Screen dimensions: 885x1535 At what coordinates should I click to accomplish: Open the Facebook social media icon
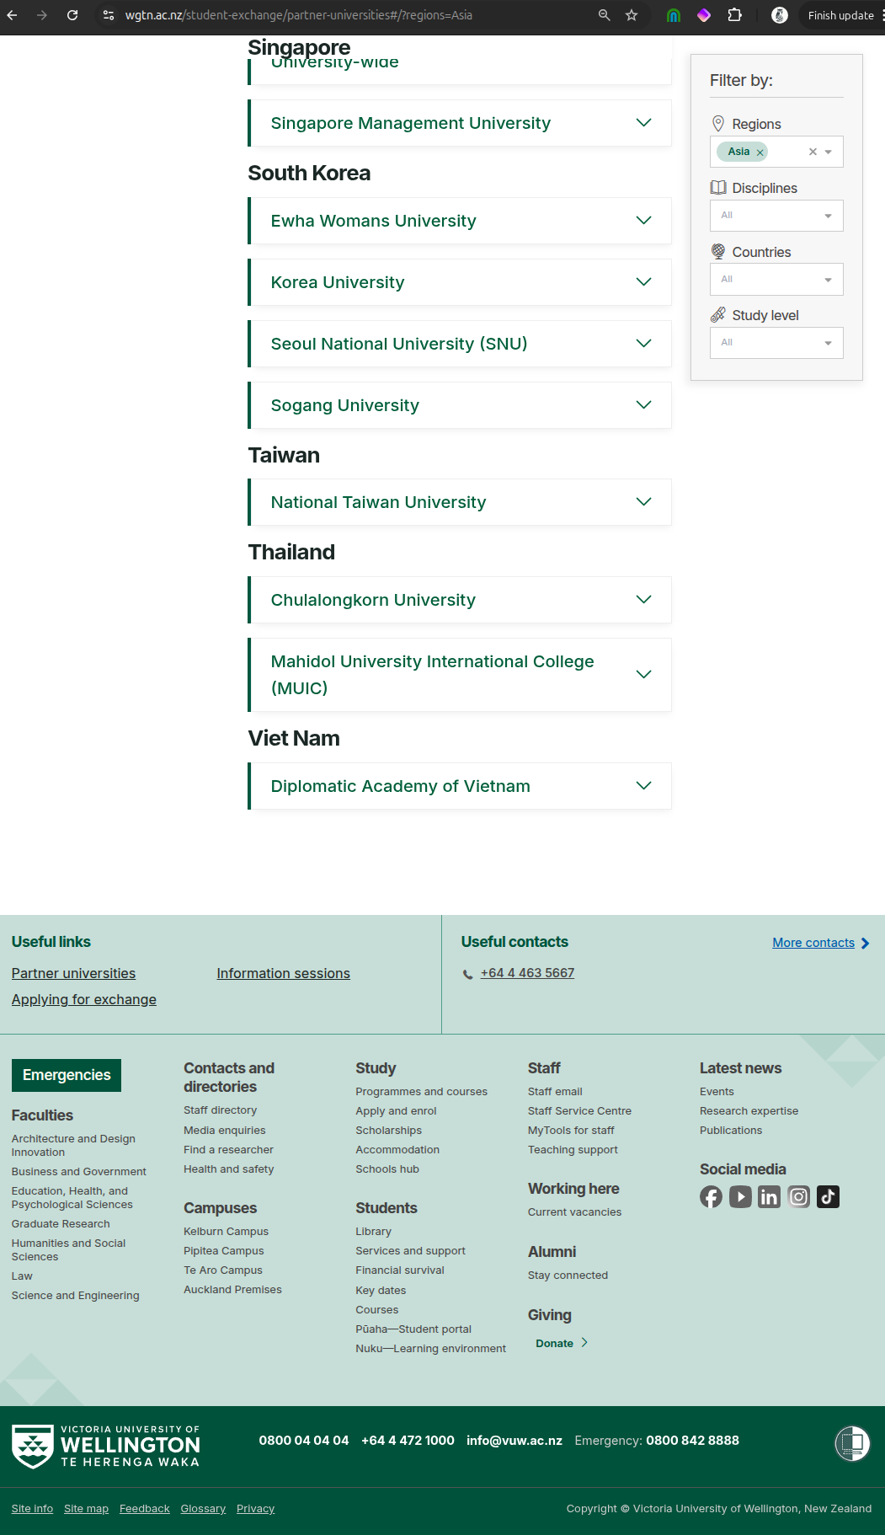(712, 1197)
